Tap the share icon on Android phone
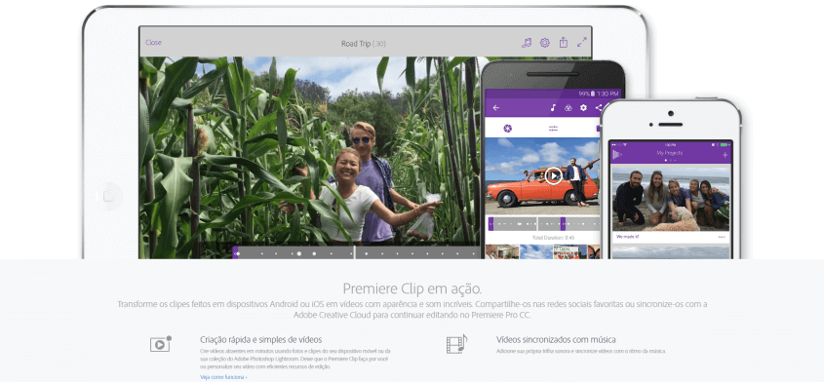Screen dimensions: 824x382 [599, 108]
